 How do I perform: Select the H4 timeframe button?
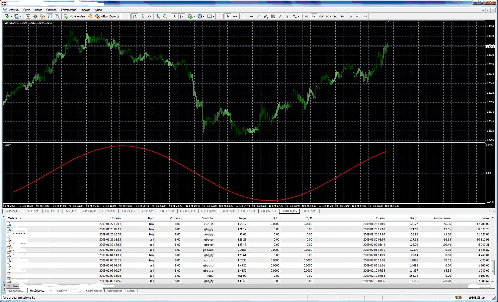point(343,16)
